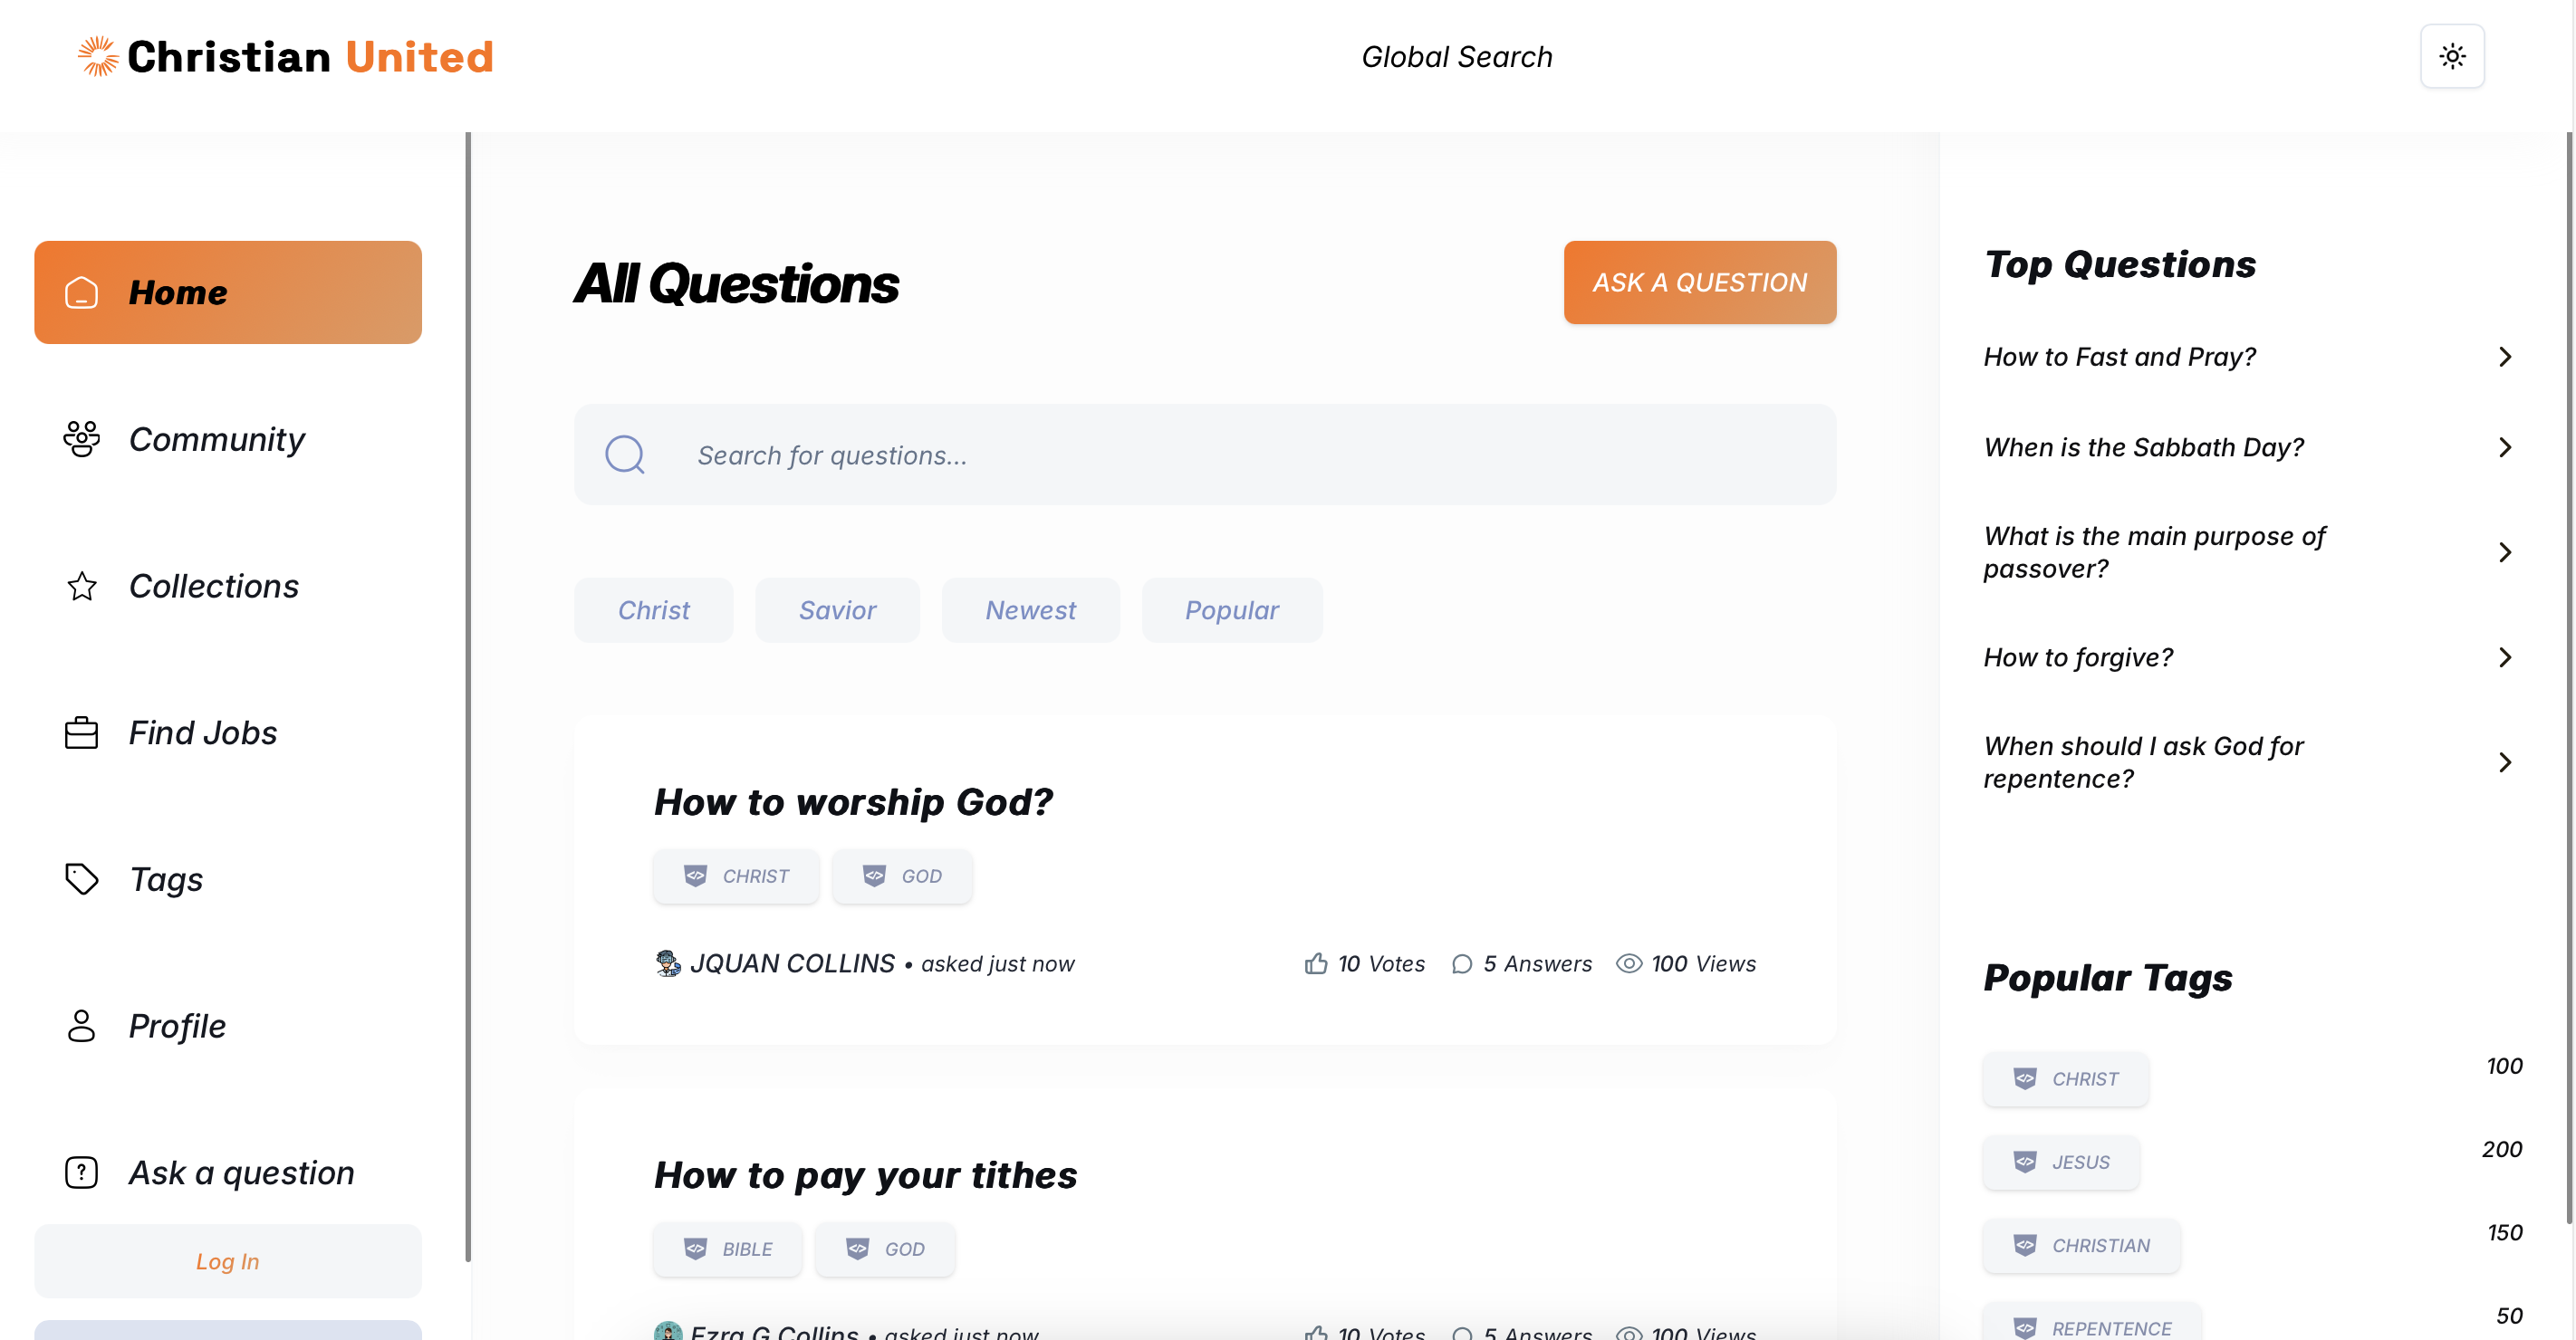
Task: Open the 'How to forgive?' chevron arrow
Action: [x=2504, y=657]
